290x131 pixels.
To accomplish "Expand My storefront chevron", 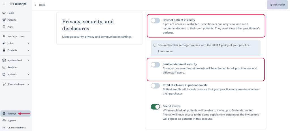I will click(29, 60).
